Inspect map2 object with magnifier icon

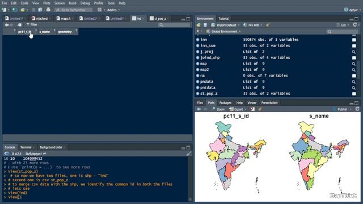[354, 70]
